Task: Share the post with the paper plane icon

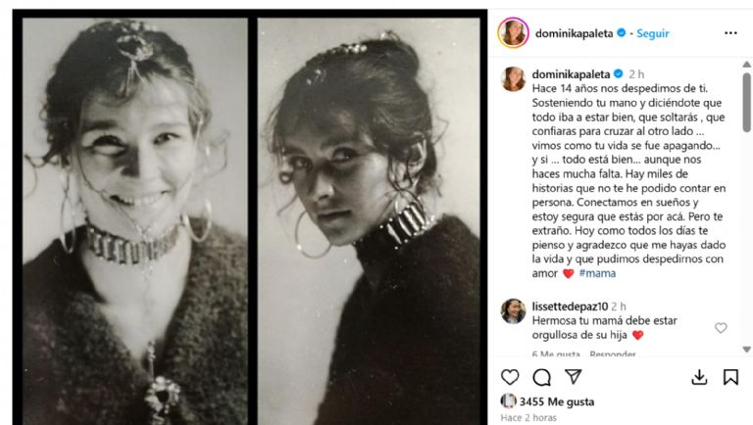Action: pos(573,377)
